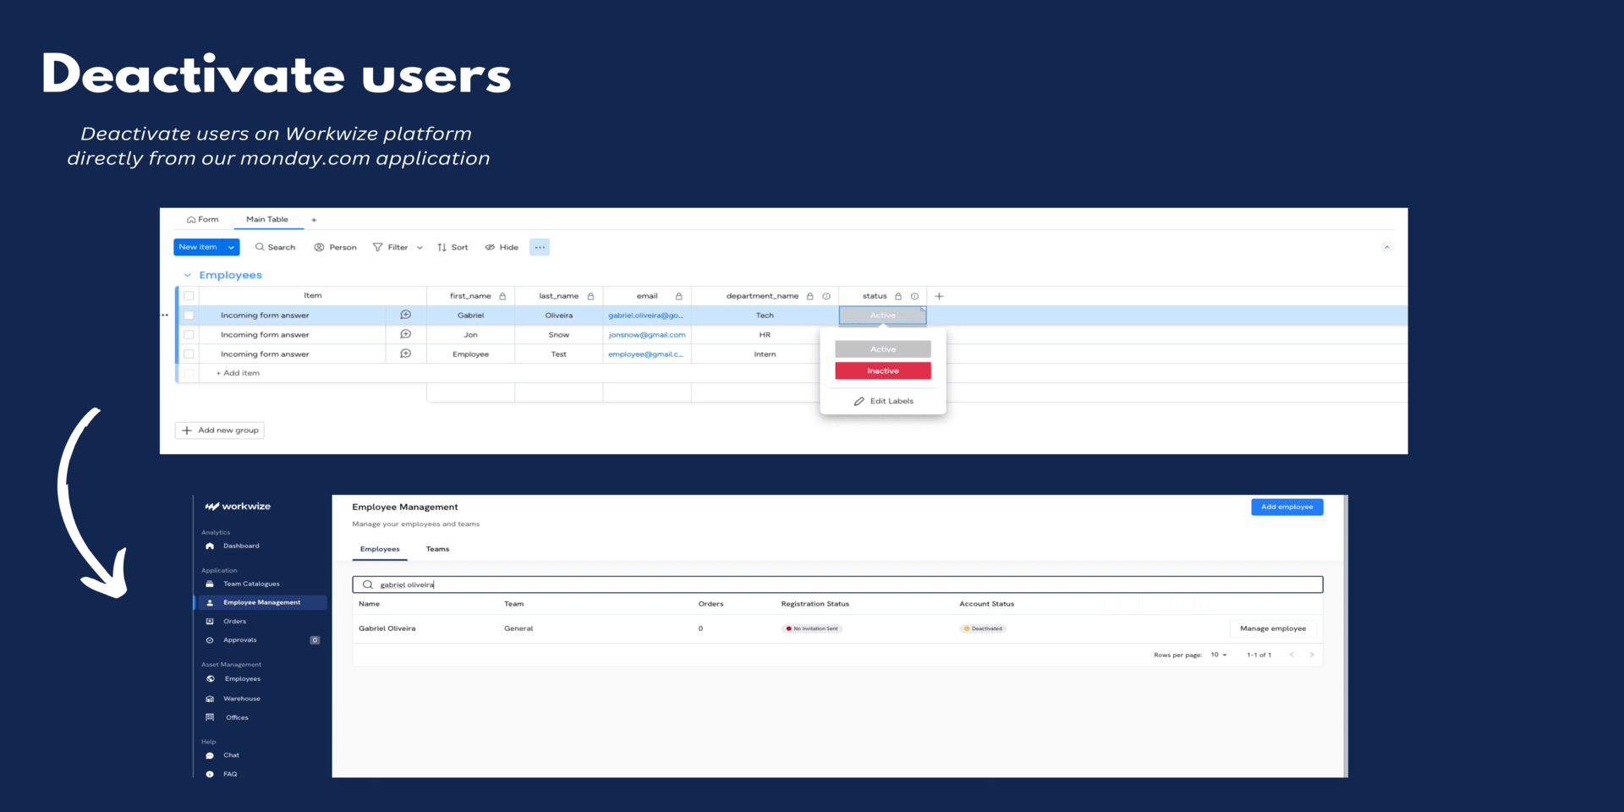Open conversation icon on Jon's row
This screenshot has height=812, width=1624.
pyautogui.click(x=405, y=334)
